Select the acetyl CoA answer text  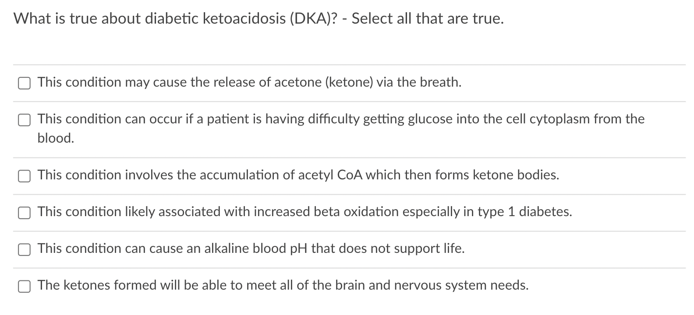click(x=298, y=175)
